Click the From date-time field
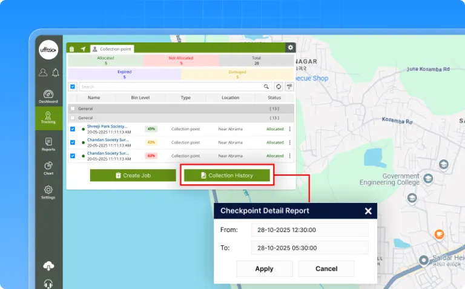Viewport: 465px width, 289px height. point(309,230)
